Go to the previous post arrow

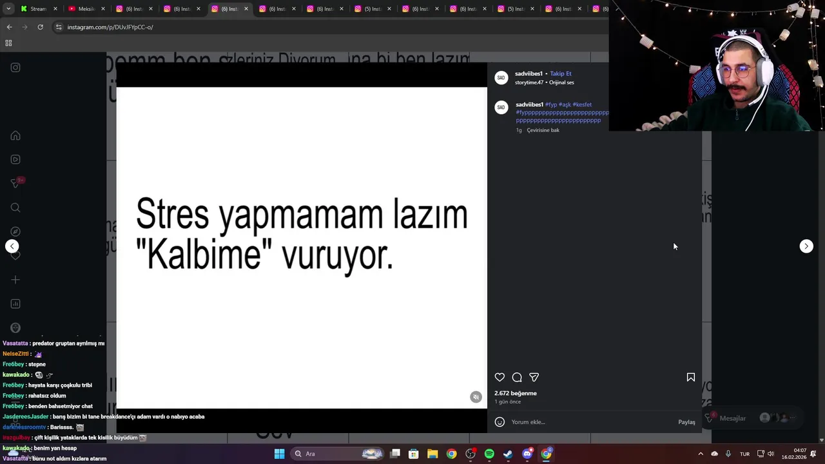[x=12, y=246]
